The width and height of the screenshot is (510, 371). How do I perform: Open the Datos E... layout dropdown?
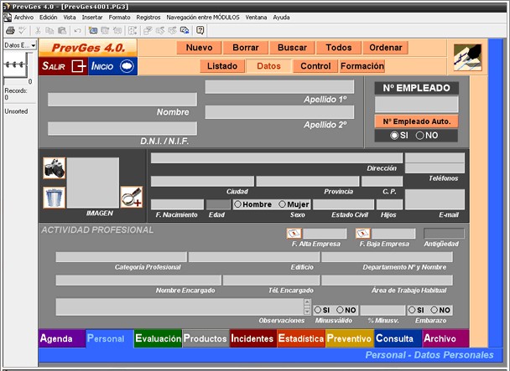pos(20,45)
